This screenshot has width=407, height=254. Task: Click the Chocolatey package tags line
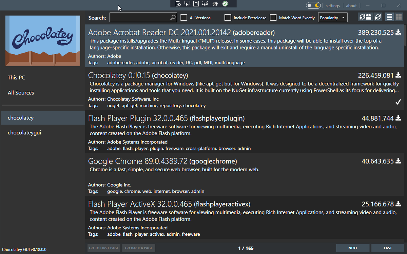point(156,106)
